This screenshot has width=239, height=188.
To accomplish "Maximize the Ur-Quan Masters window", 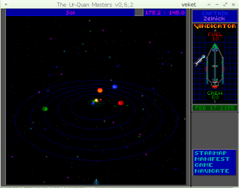I will tap(225, 5).
